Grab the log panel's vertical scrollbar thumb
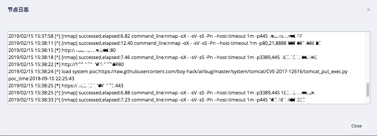Screen dimensions: 377x136 (x=368, y=90)
